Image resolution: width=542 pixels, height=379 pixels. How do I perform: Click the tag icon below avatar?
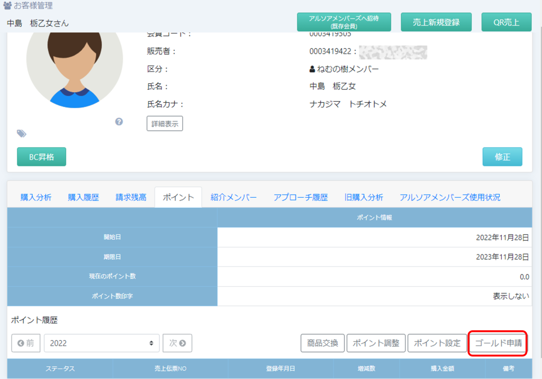(22, 134)
